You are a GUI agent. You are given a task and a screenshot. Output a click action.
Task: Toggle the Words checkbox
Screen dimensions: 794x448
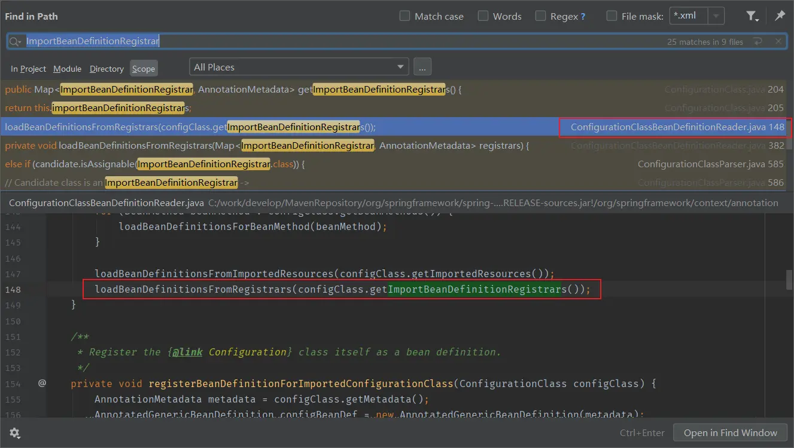(483, 16)
